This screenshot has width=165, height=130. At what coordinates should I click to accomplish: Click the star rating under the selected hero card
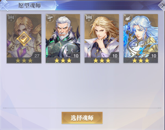click(x=24, y=60)
